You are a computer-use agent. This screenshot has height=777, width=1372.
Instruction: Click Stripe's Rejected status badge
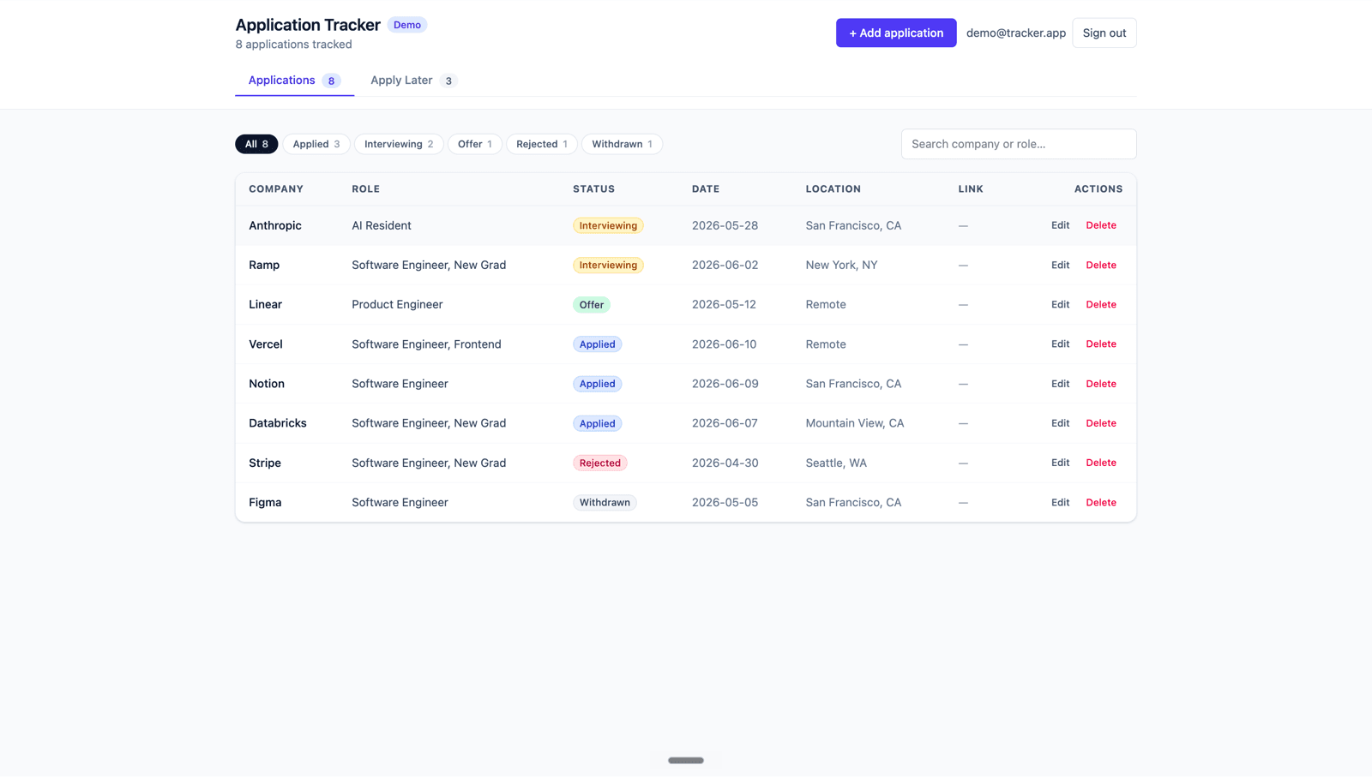600,463
